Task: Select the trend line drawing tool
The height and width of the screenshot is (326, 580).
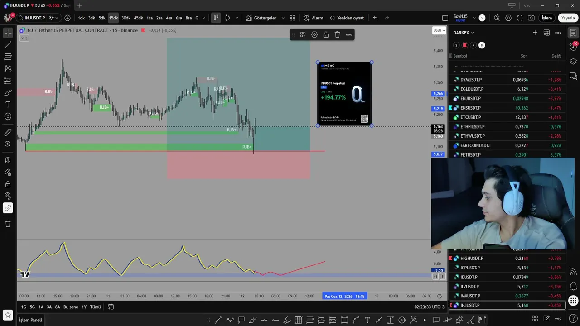Action: coord(8,45)
